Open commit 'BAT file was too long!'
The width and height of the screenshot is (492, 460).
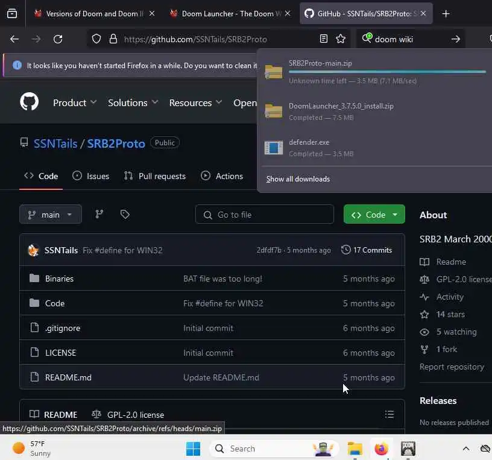[x=222, y=279]
